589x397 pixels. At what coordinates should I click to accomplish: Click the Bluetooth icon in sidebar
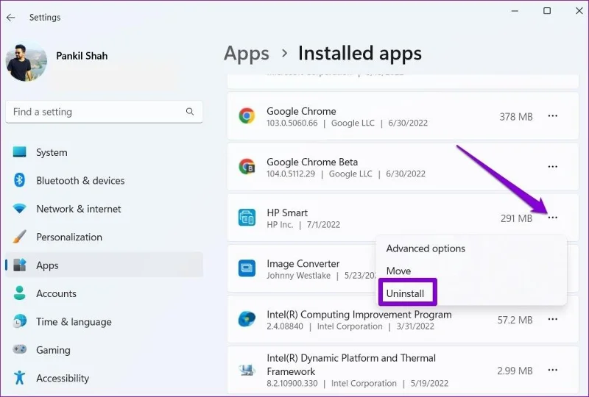pos(19,180)
